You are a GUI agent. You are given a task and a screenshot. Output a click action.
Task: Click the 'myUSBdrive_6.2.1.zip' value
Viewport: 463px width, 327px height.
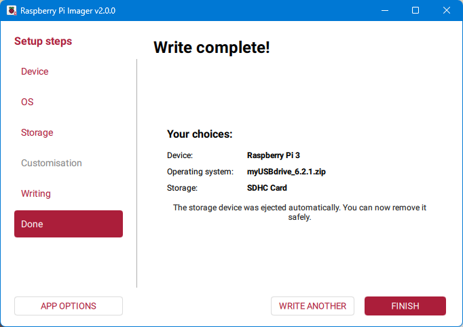tap(286, 172)
